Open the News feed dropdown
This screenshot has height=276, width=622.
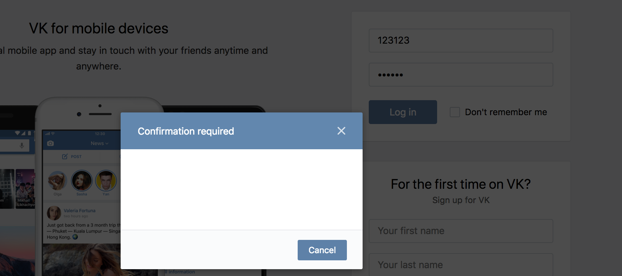99,143
